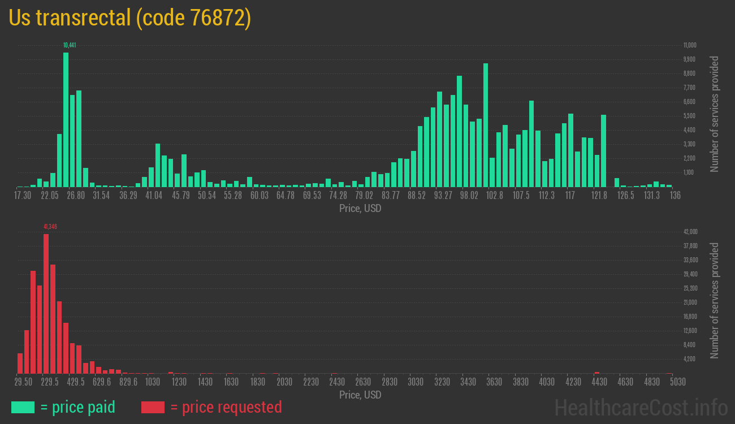Image resolution: width=735 pixels, height=424 pixels.
Task: Click the 121.8 x-axis tick label
Action: [x=599, y=196]
